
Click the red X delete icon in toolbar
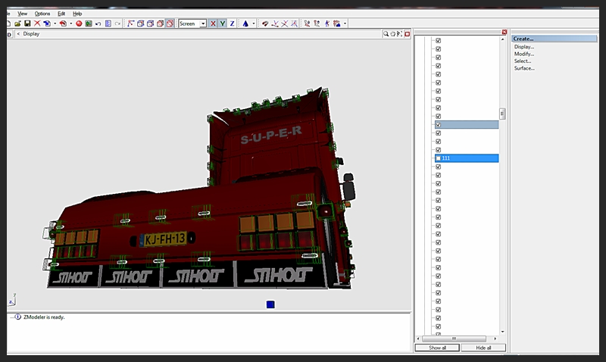pyautogui.click(x=37, y=23)
